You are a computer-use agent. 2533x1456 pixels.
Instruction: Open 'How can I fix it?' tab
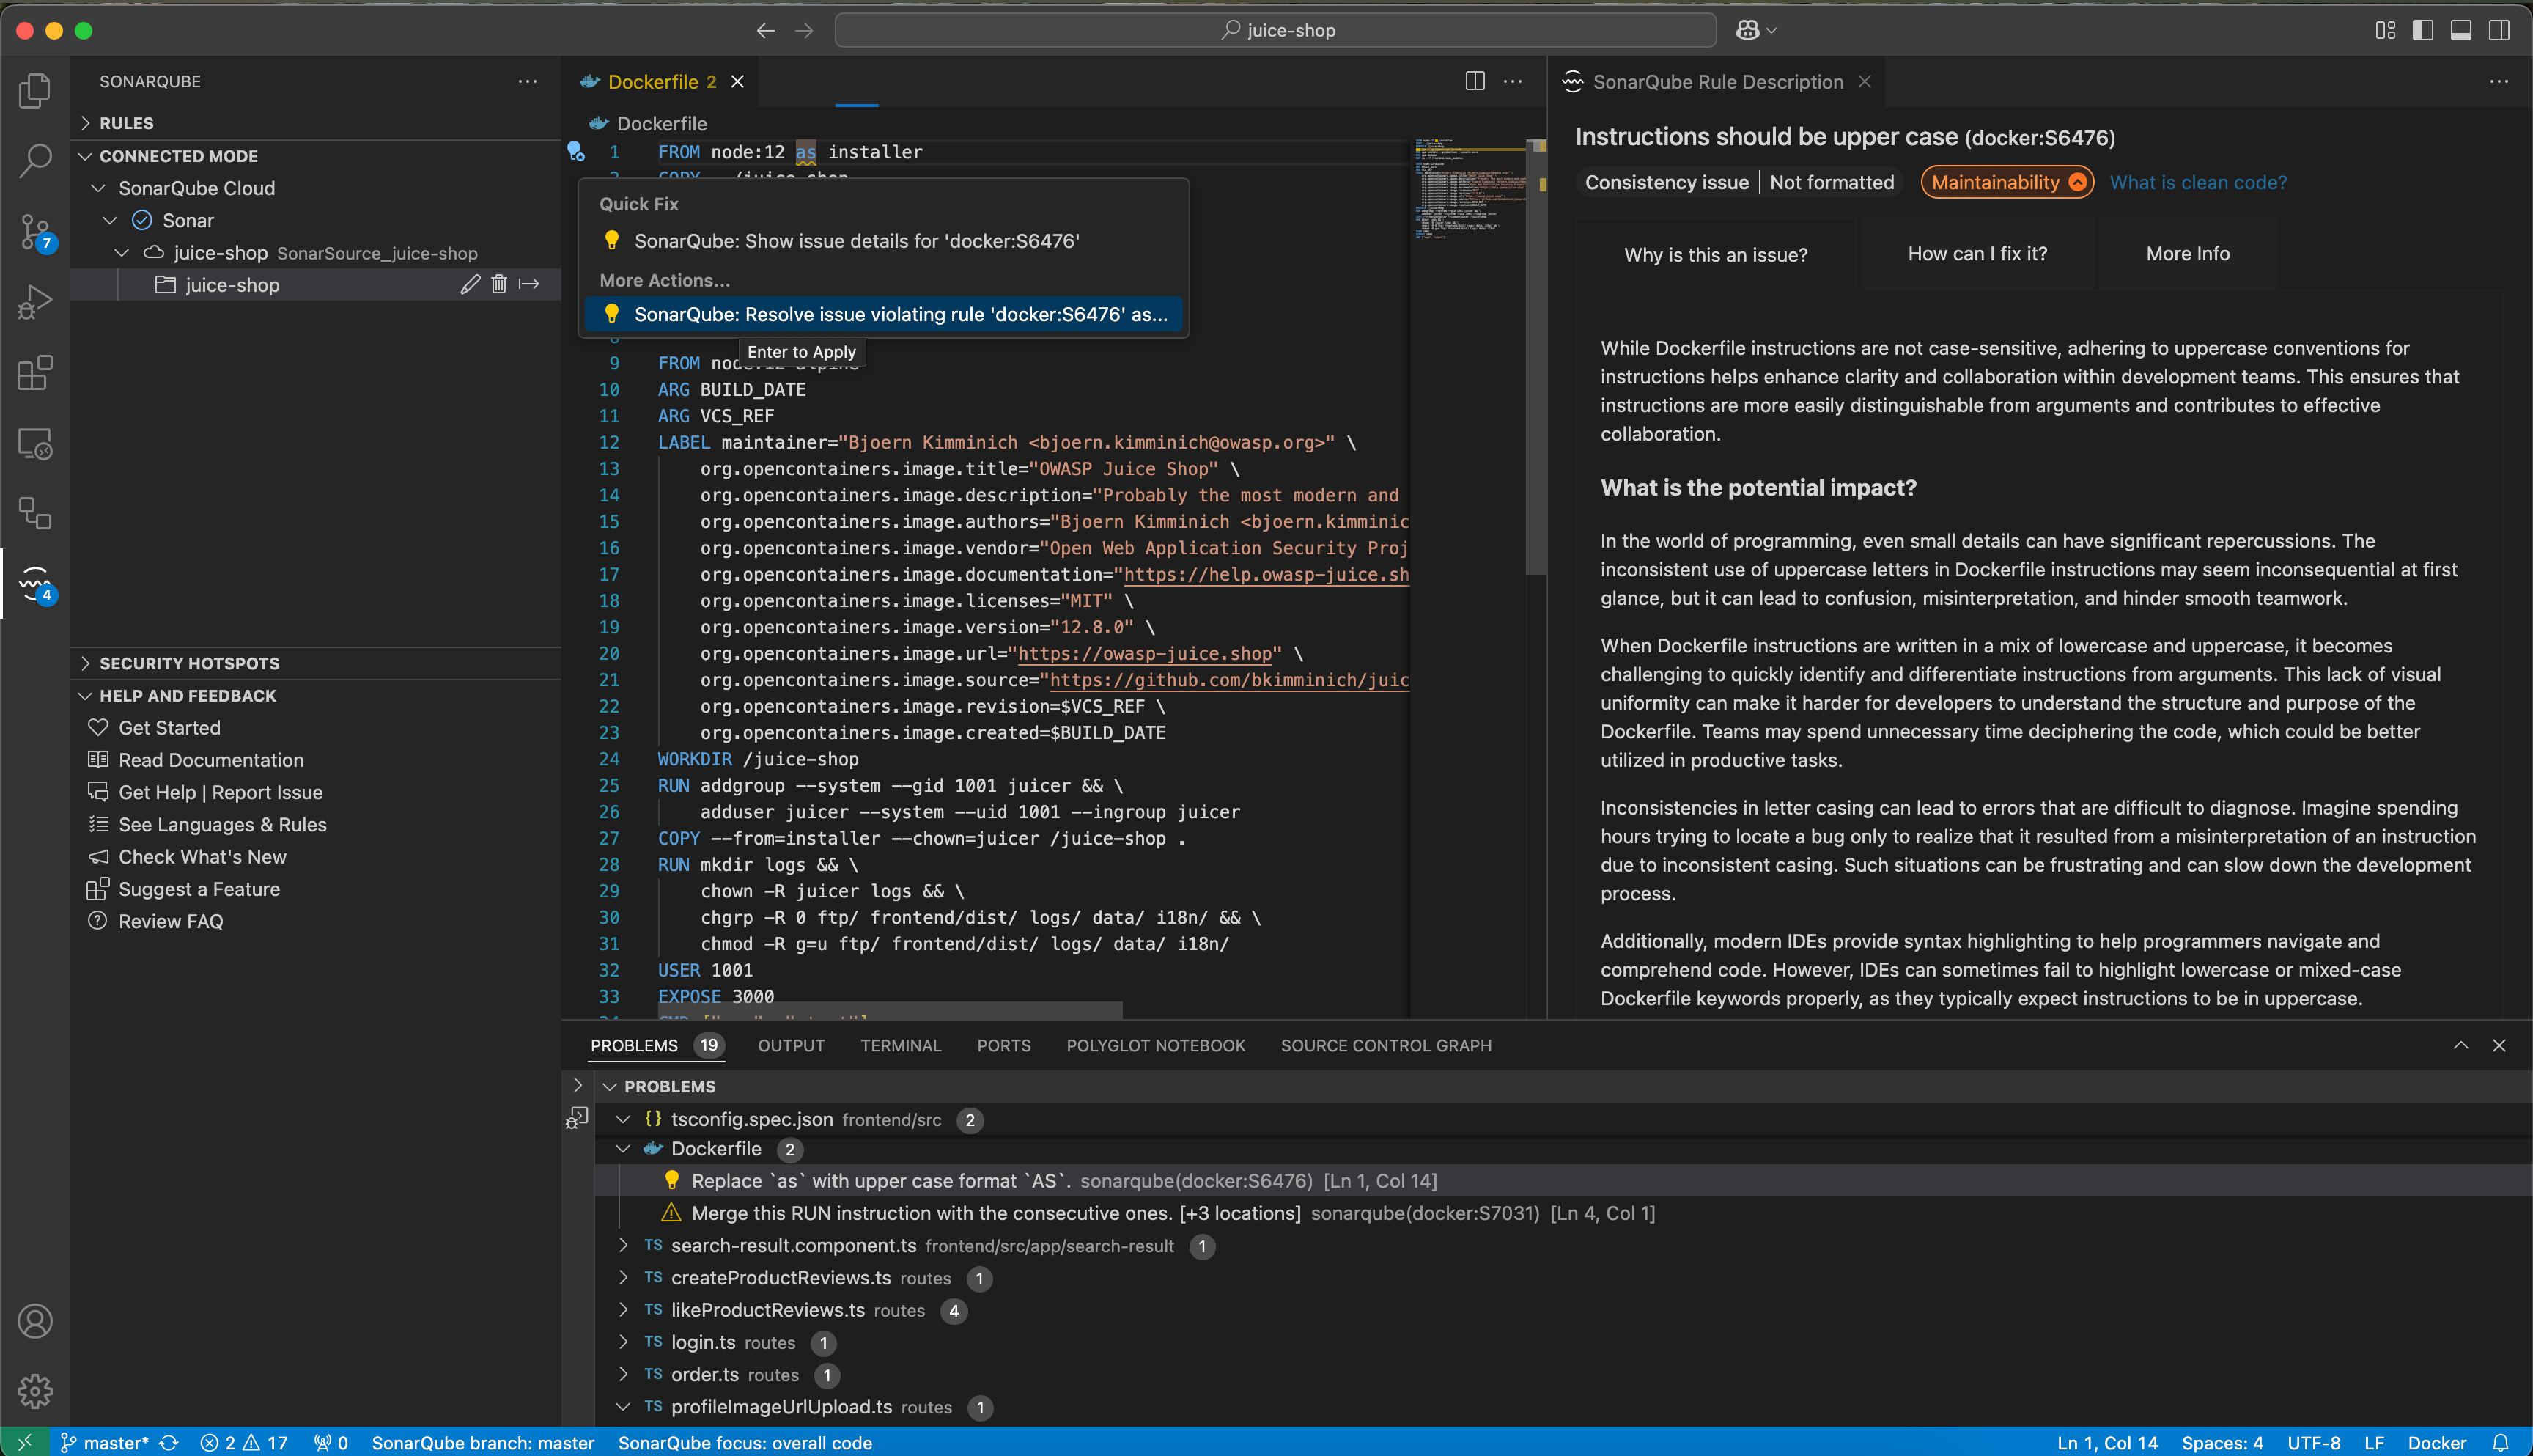click(x=1976, y=254)
